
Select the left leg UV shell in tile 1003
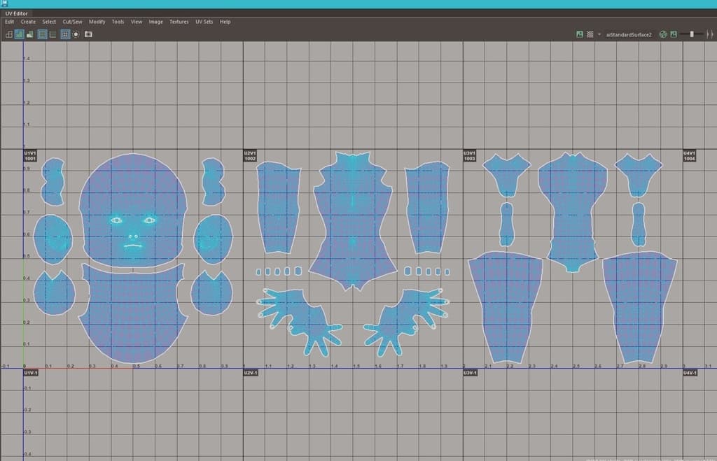tap(506, 306)
